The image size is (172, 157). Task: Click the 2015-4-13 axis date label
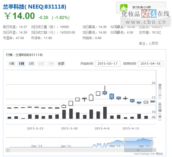(x=131, y=129)
